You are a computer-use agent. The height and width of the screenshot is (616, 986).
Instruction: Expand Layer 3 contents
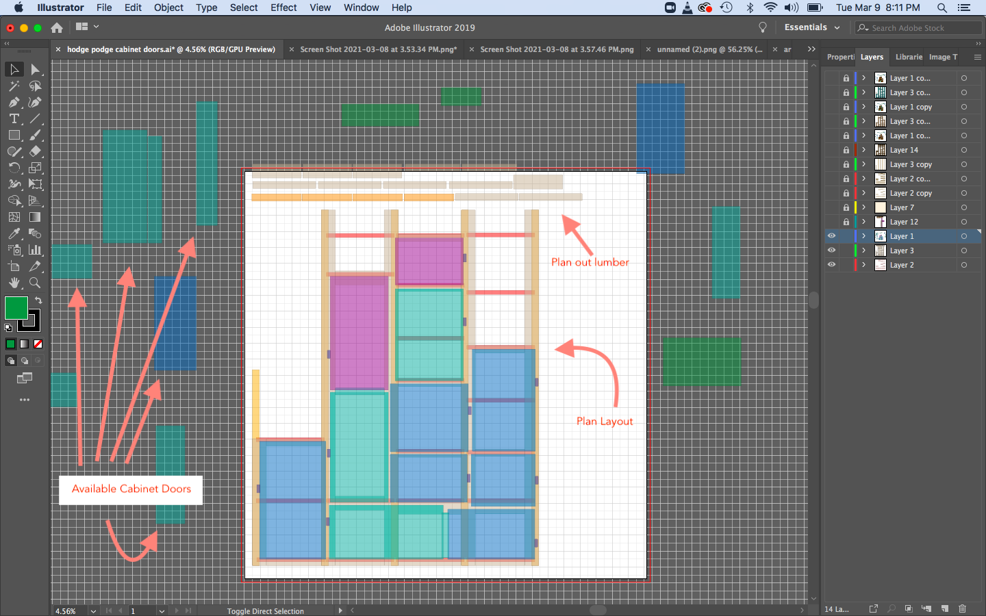point(864,251)
